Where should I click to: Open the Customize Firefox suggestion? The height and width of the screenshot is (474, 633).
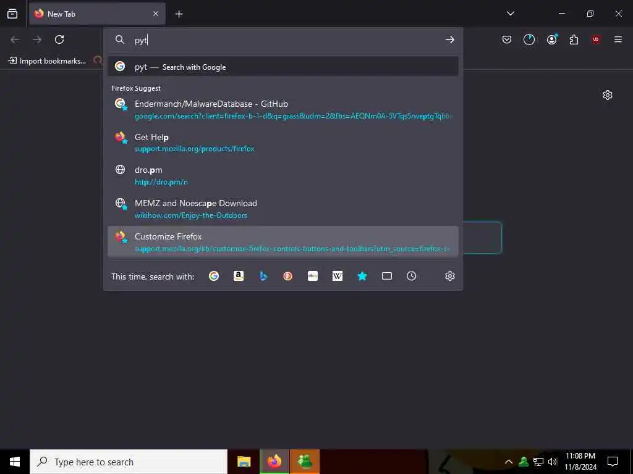point(283,242)
